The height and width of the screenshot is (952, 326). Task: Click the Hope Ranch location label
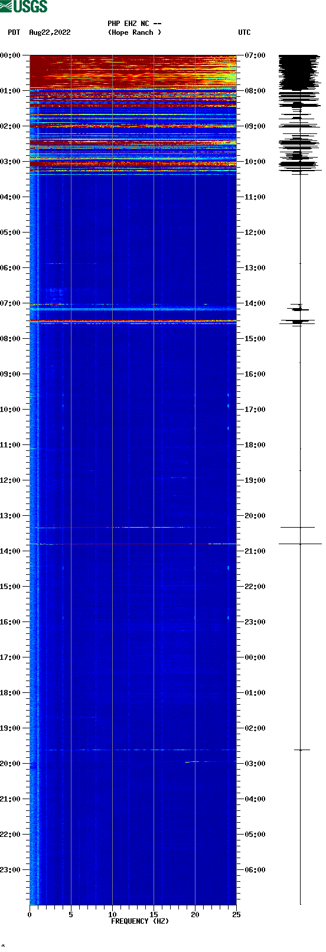click(x=135, y=32)
